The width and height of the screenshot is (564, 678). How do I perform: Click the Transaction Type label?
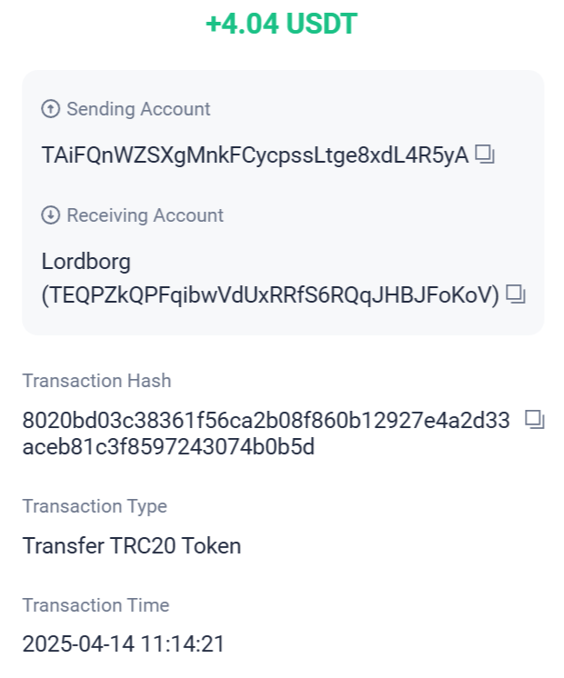pos(95,506)
